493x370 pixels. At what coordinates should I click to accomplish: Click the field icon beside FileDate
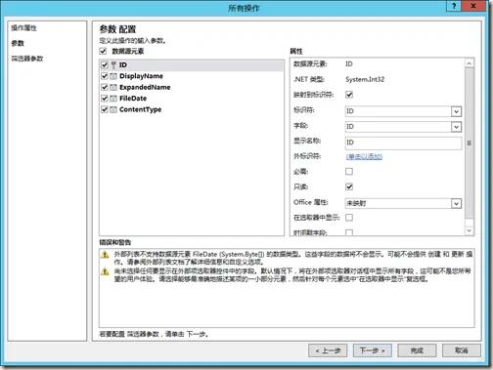[x=113, y=99]
